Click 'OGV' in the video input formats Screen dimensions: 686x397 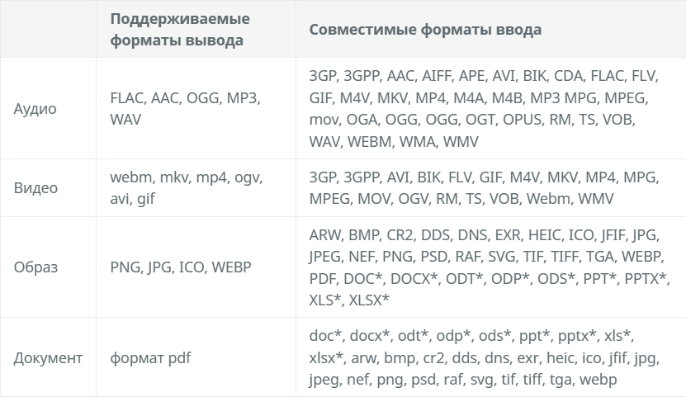click(414, 199)
